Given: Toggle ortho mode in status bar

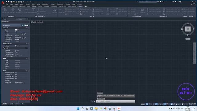Looking at the screenshot, I should click(x=154, y=104).
